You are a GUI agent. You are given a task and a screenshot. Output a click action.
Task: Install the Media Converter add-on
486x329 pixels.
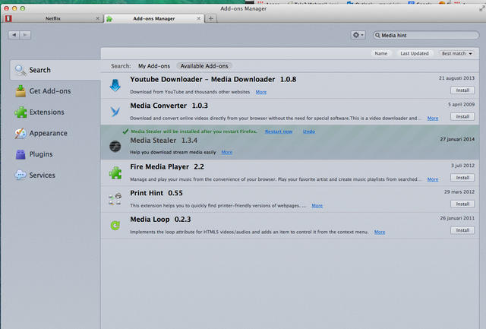click(x=462, y=116)
